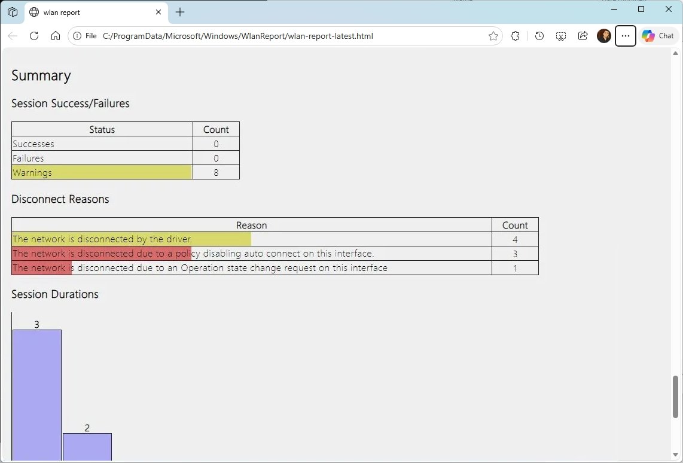Click the Reason column header

(x=251, y=225)
